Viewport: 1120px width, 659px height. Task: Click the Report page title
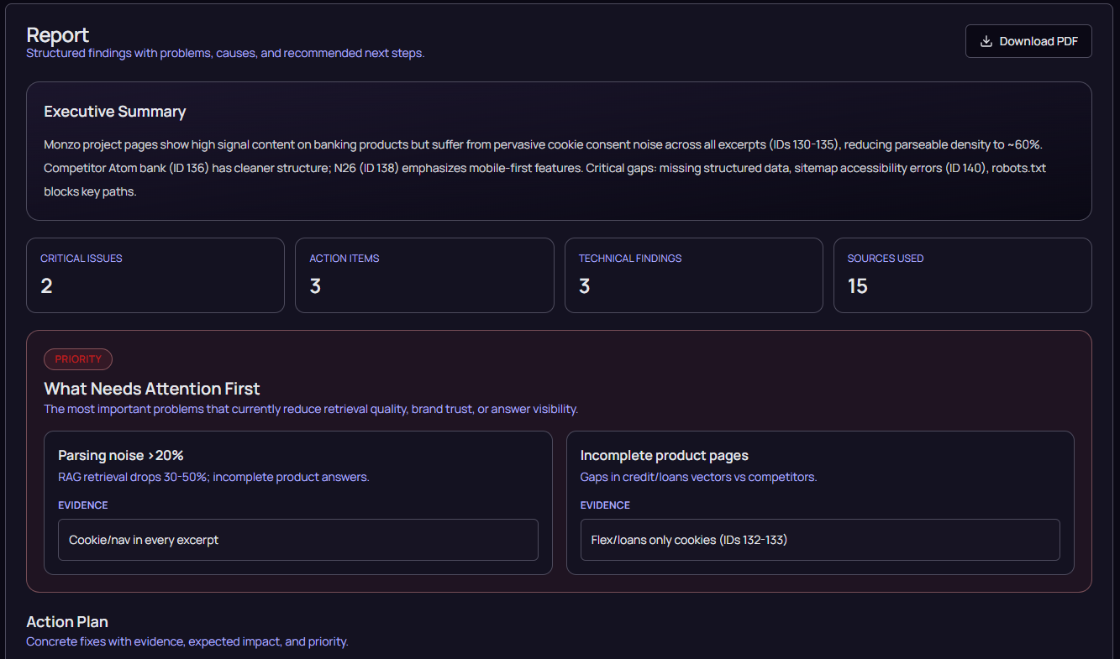click(58, 35)
